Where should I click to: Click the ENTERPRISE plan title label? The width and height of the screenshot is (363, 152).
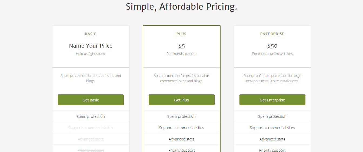click(x=272, y=34)
